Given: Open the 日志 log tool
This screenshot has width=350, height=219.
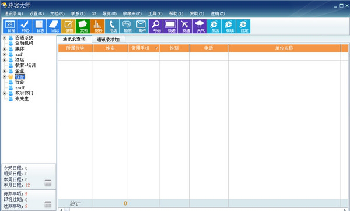Looking at the screenshot, I should click(39, 26).
